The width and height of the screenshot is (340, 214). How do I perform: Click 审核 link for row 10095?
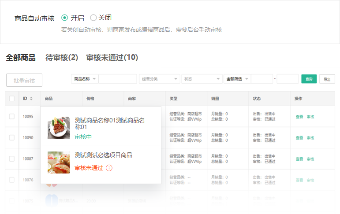tap(310, 117)
